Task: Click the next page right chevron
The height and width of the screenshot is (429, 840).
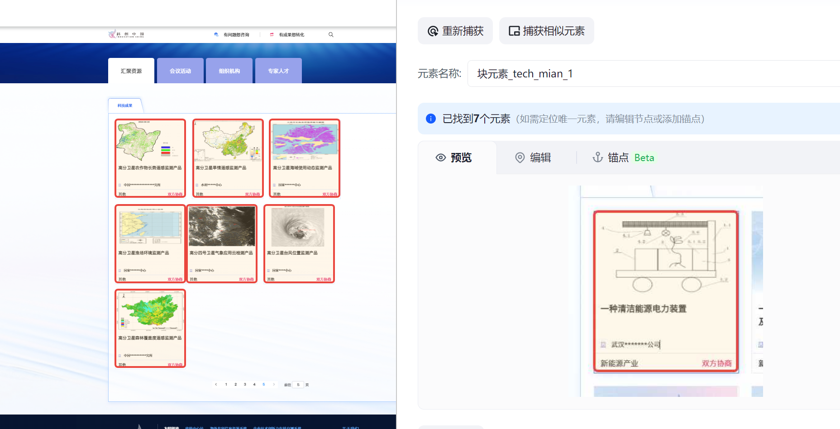Action: coord(274,384)
